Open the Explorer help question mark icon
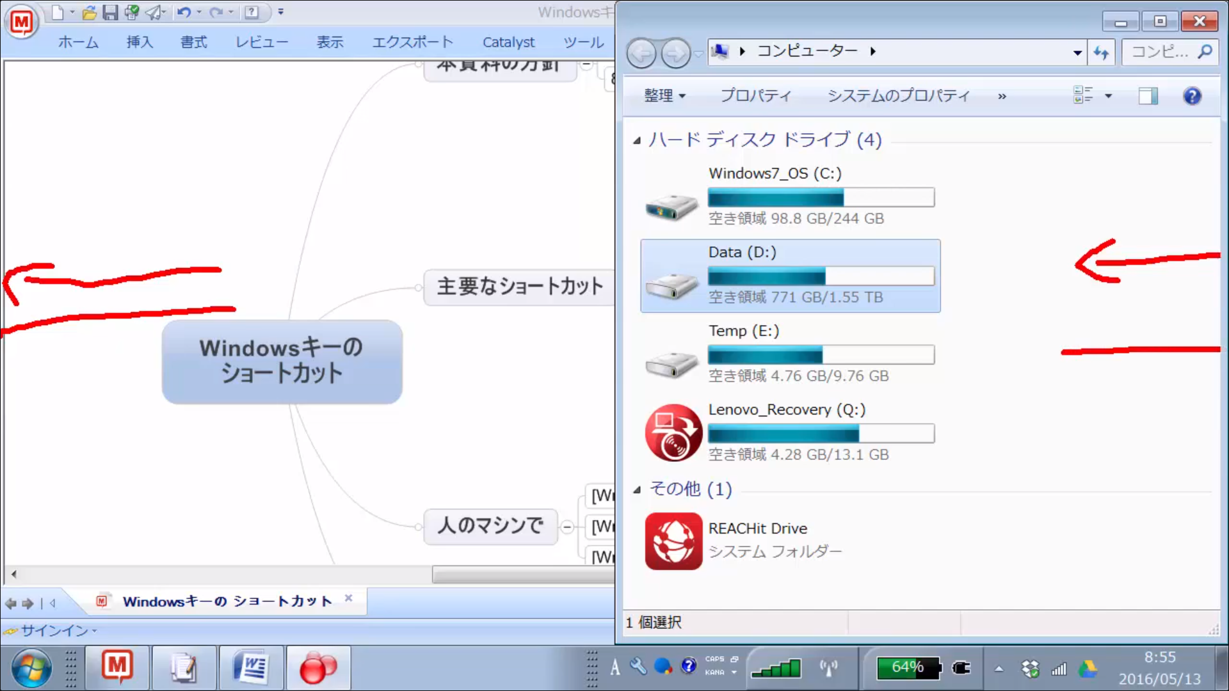The width and height of the screenshot is (1229, 691). click(1192, 96)
